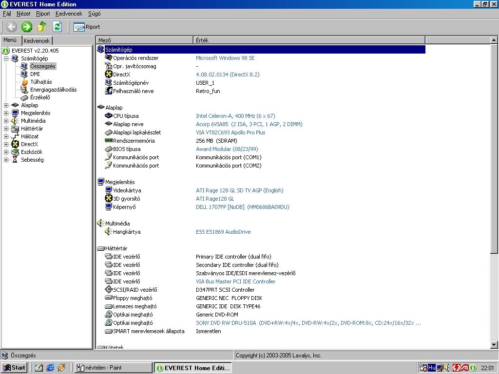
Task: Click the Hu keyboard language tray indicator
Action: click(x=432, y=367)
